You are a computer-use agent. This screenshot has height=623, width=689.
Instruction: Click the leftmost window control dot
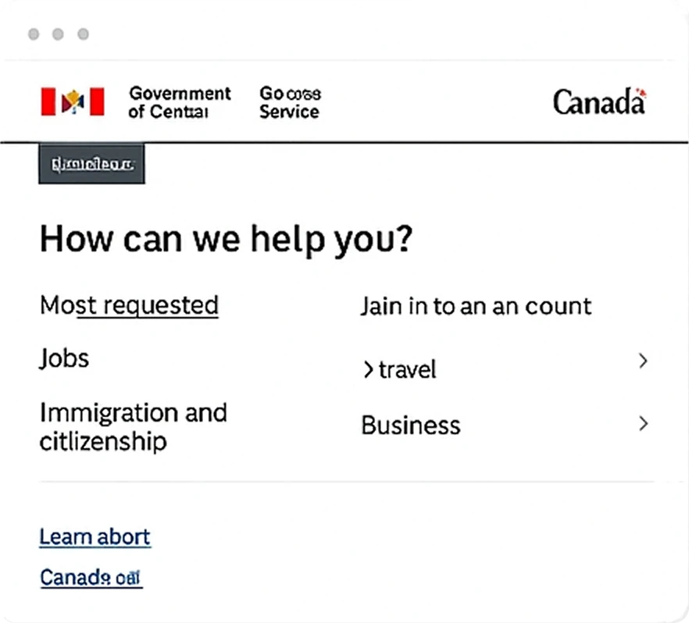(33, 34)
